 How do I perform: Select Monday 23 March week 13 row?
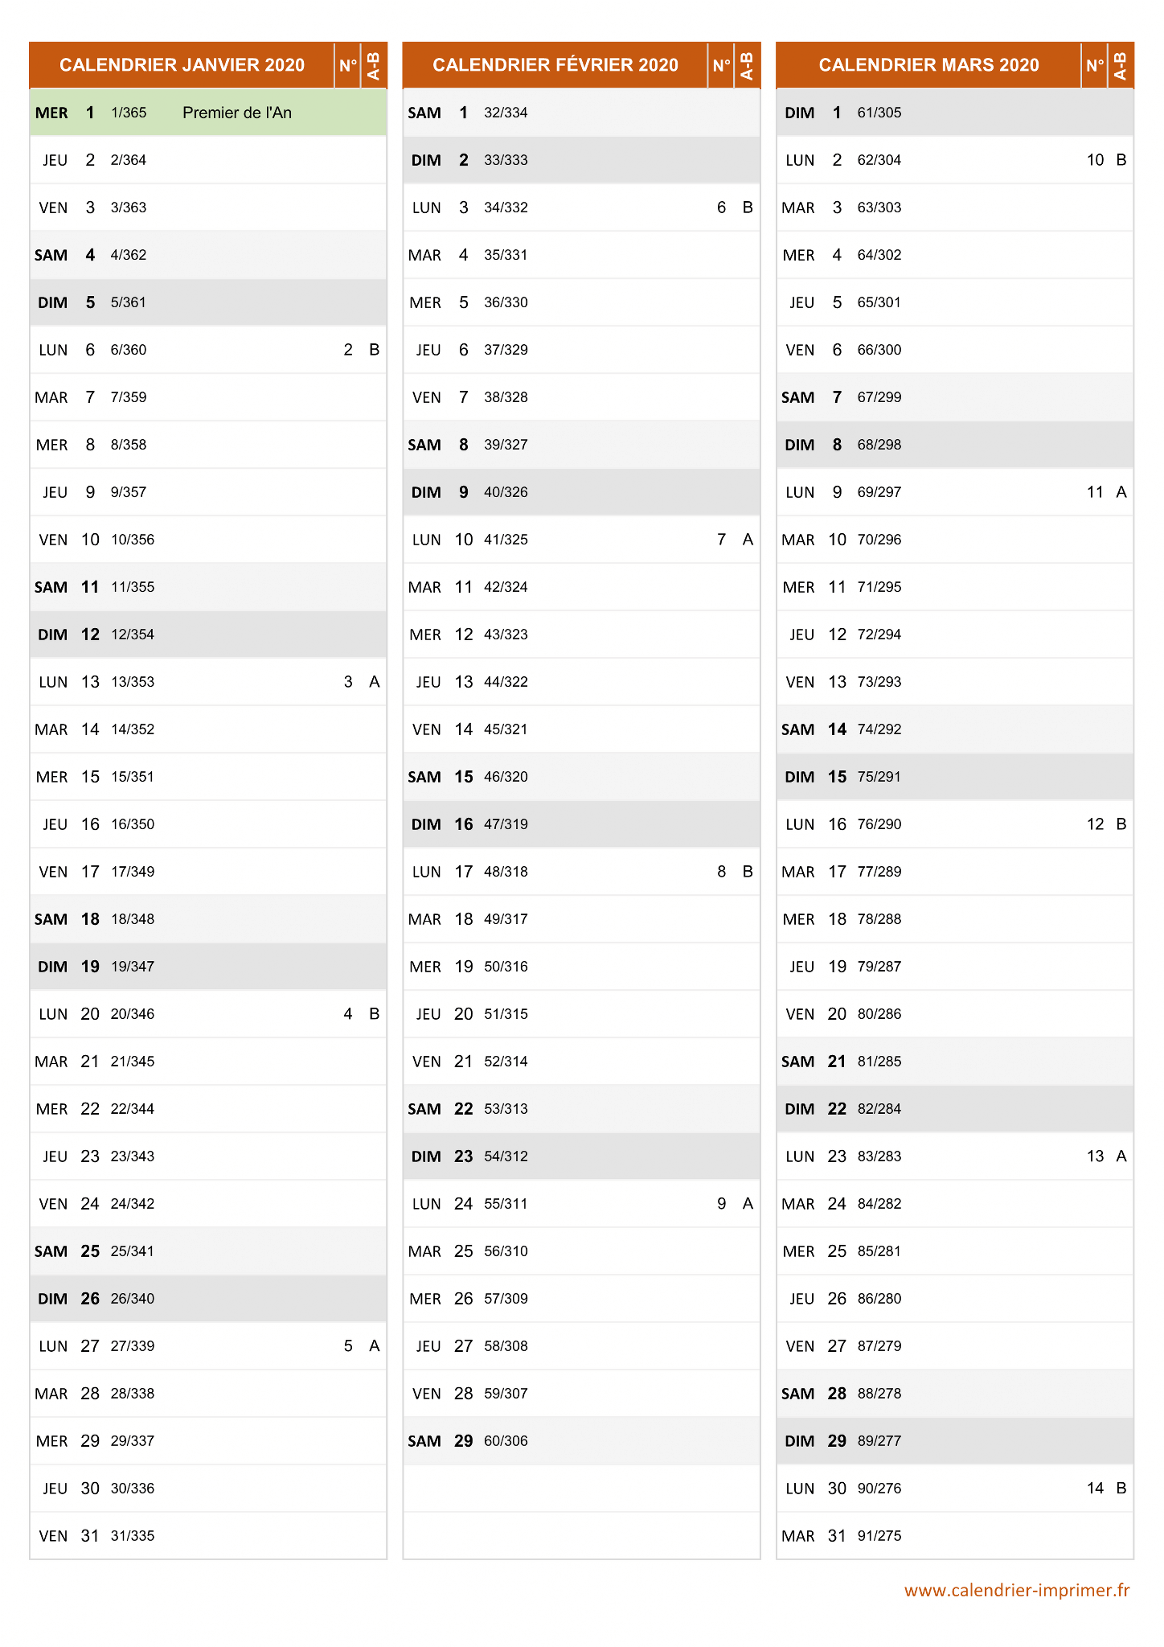pos(955,1156)
